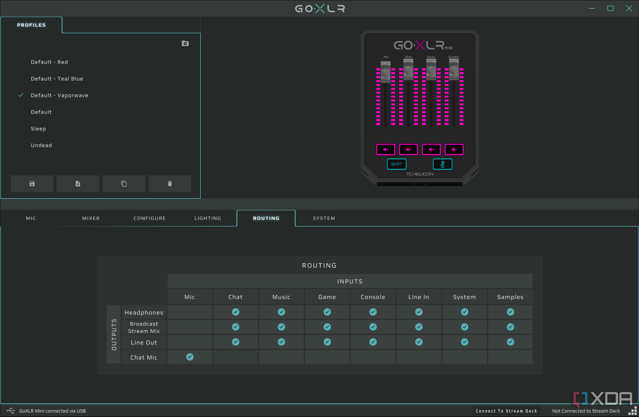The width and height of the screenshot is (639, 417).
Task: Toggle Music routing to Line Out
Action: click(x=281, y=342)
